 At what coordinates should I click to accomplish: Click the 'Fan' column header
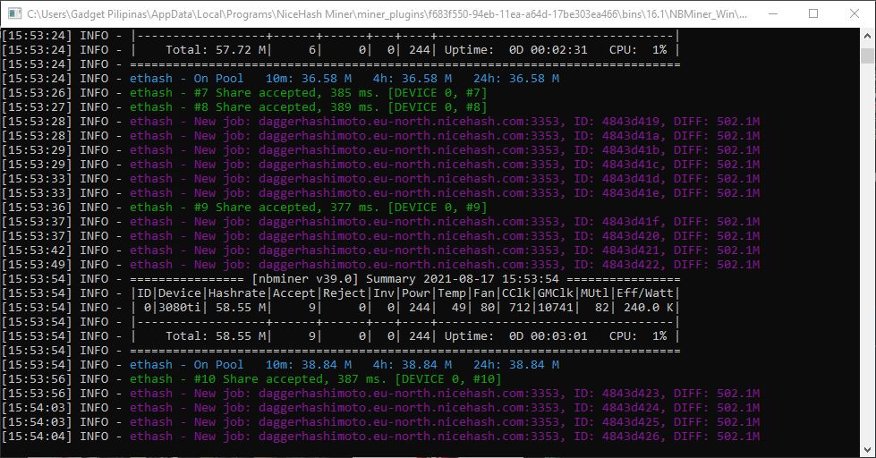click(484, 293)
